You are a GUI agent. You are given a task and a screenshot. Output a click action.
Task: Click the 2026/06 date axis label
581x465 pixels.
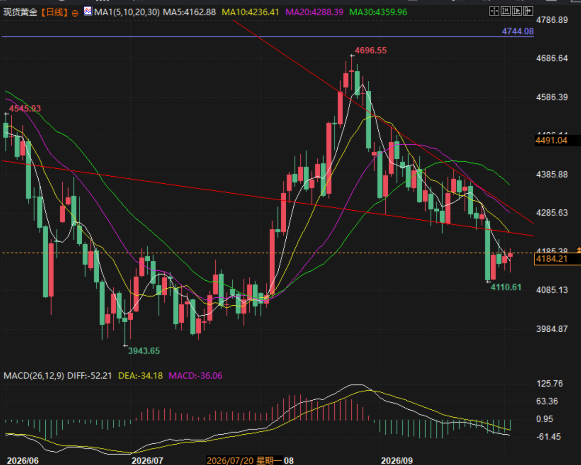pos(22,460)
